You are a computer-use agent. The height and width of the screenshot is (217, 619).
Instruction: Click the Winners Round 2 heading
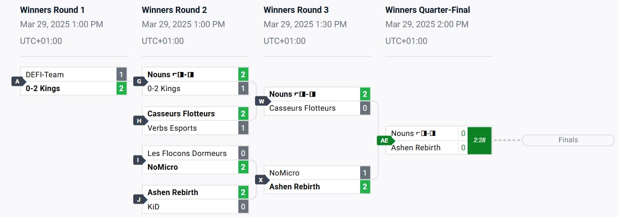(x=174, y=10)
